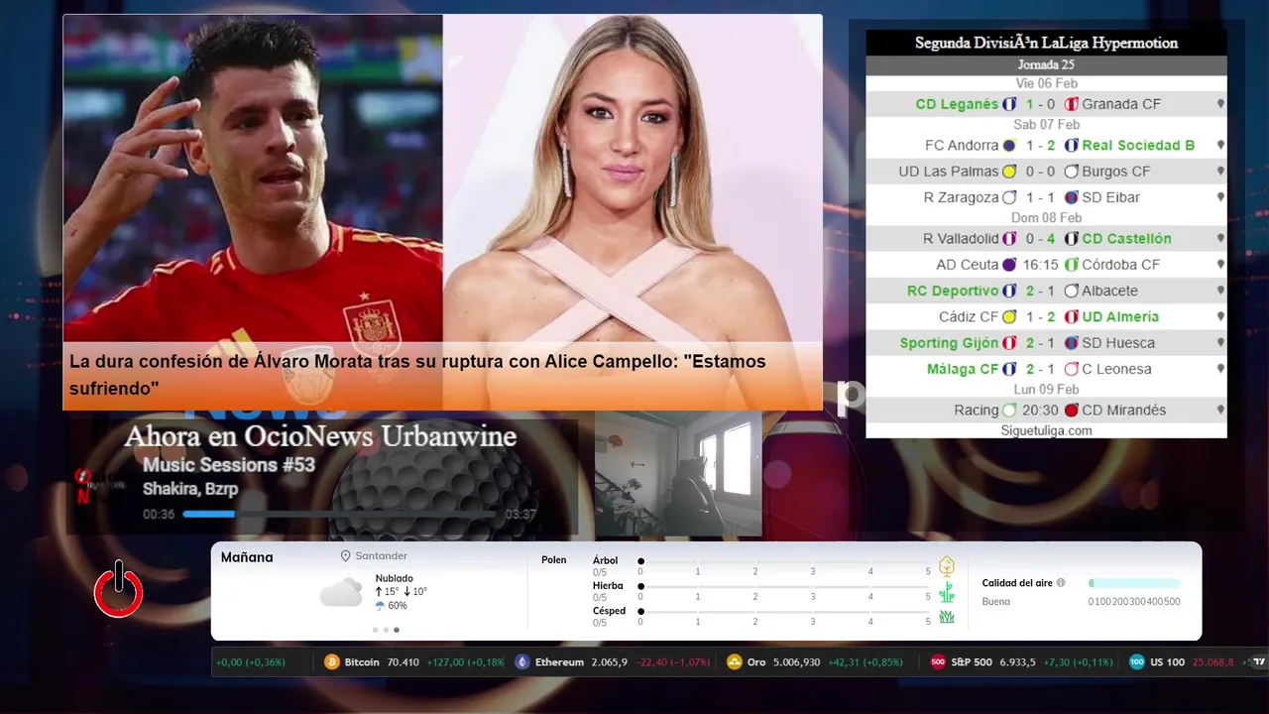The image size is (1269, 714).
Task: Click the cloudy weather icon
Action: click(341, 593)
